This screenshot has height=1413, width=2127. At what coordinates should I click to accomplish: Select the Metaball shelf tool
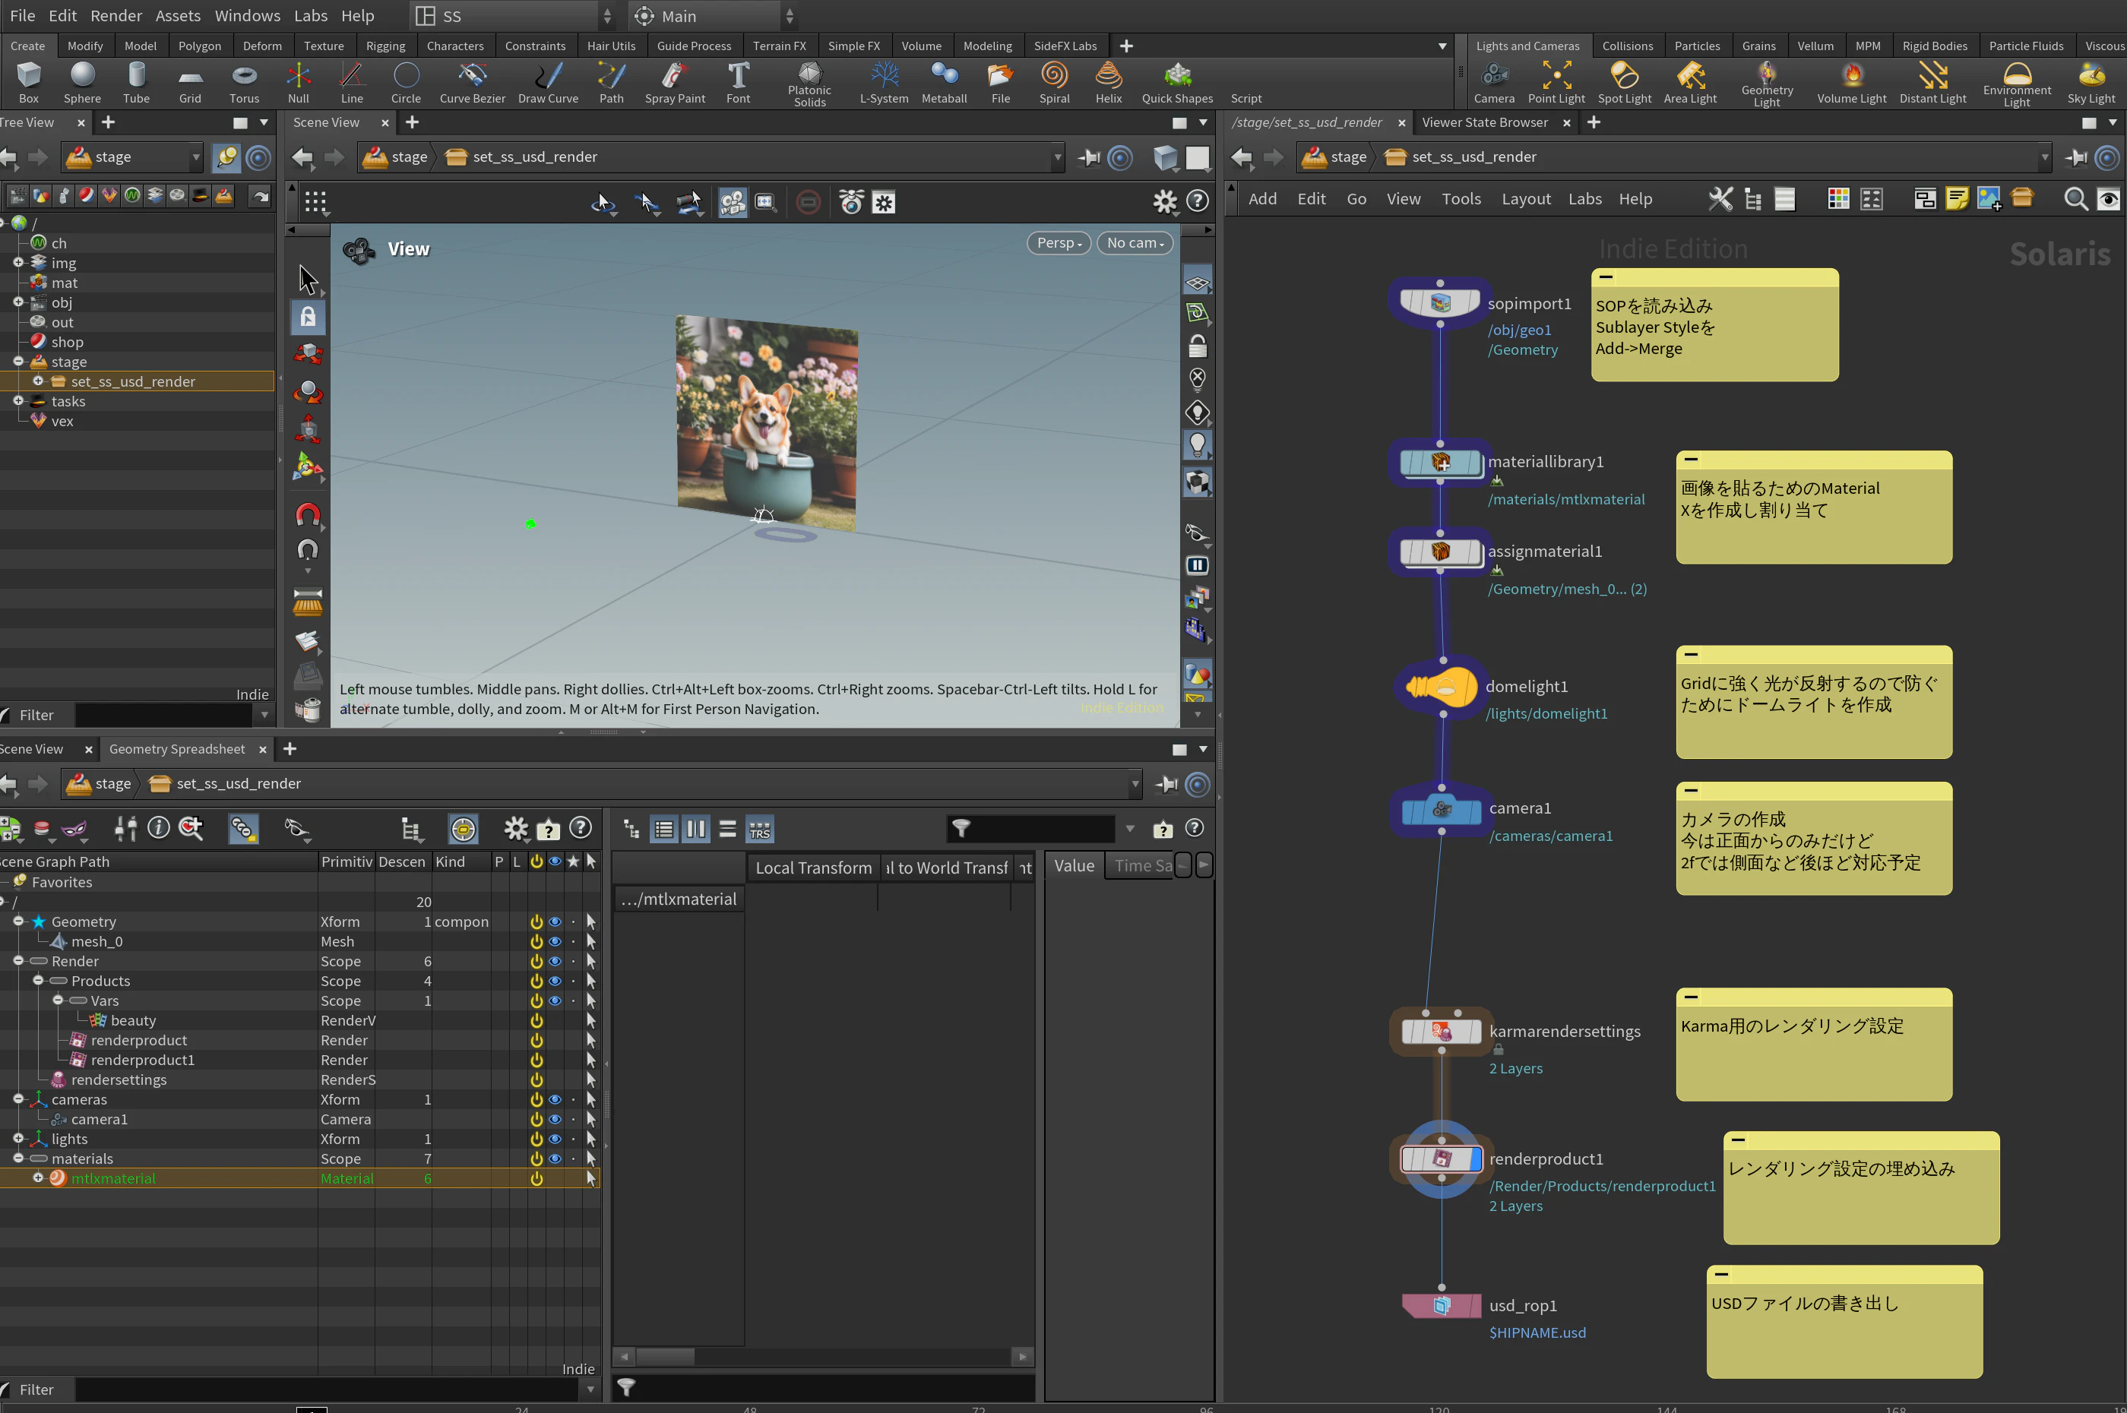click(945, 82)
